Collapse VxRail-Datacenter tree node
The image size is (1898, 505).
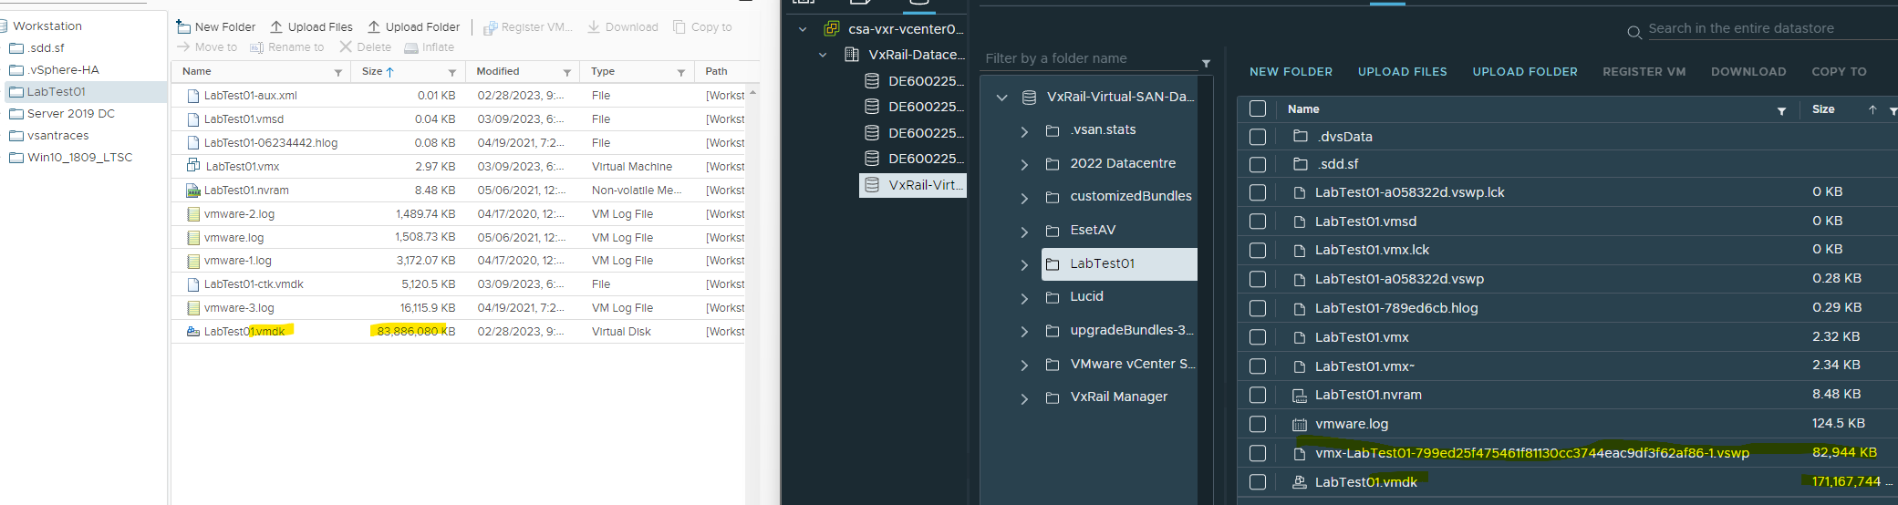coord(823,55)
